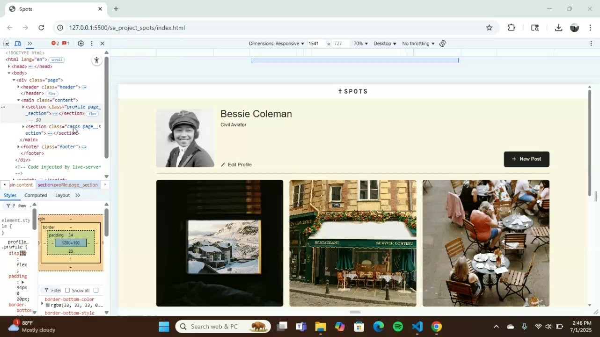This screenshot has width=600, height=337.
Task: Switch to the Styles tab
Action: [x=10, y=195]
